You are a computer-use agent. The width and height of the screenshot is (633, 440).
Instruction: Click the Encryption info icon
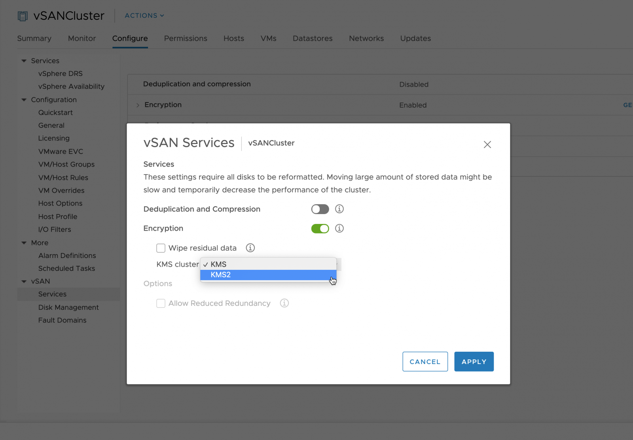pos(339,228)
